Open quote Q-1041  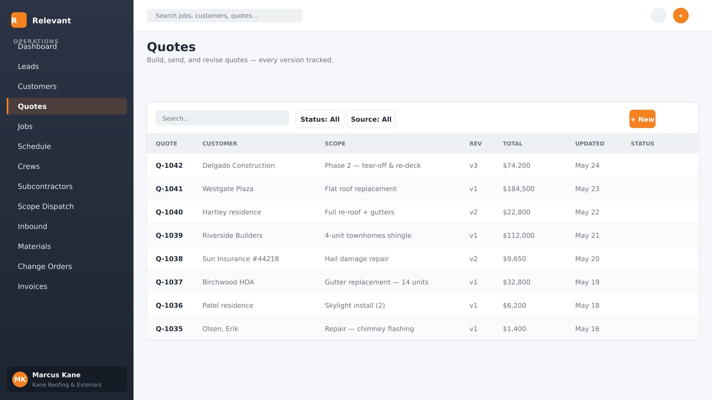pyautogui.click(x=169, y=189)
